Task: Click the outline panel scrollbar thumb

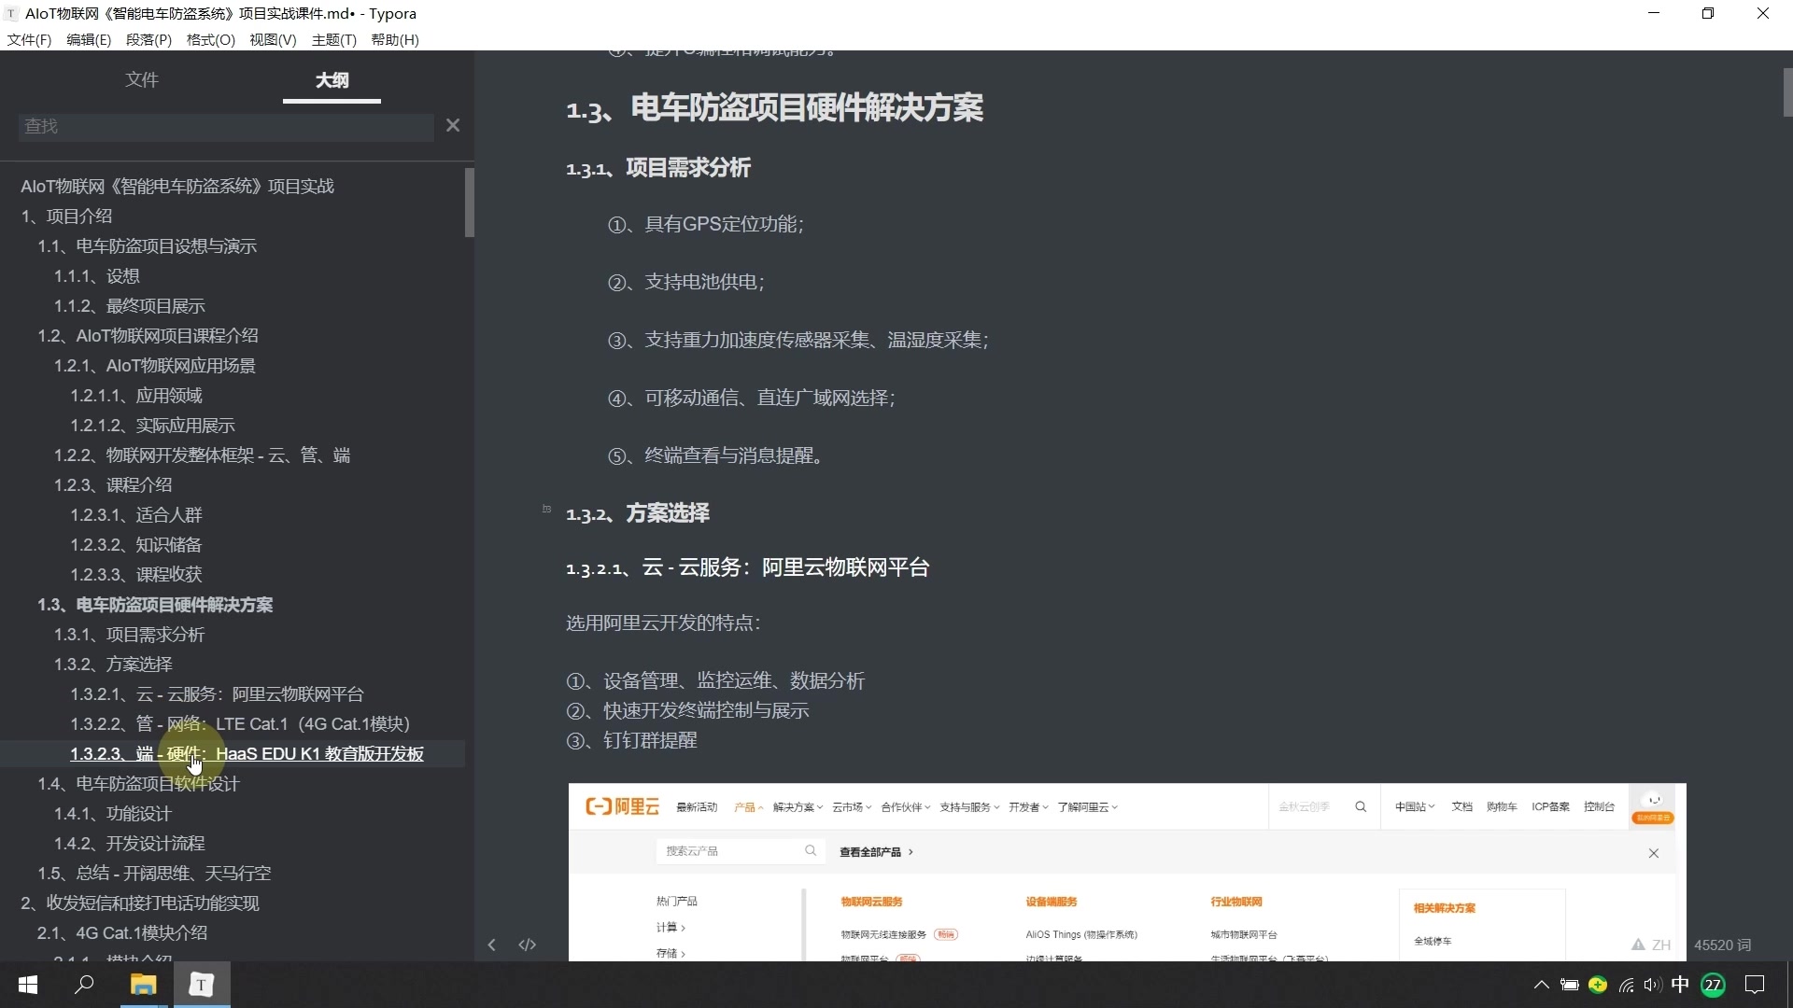Action: (470, 203)
